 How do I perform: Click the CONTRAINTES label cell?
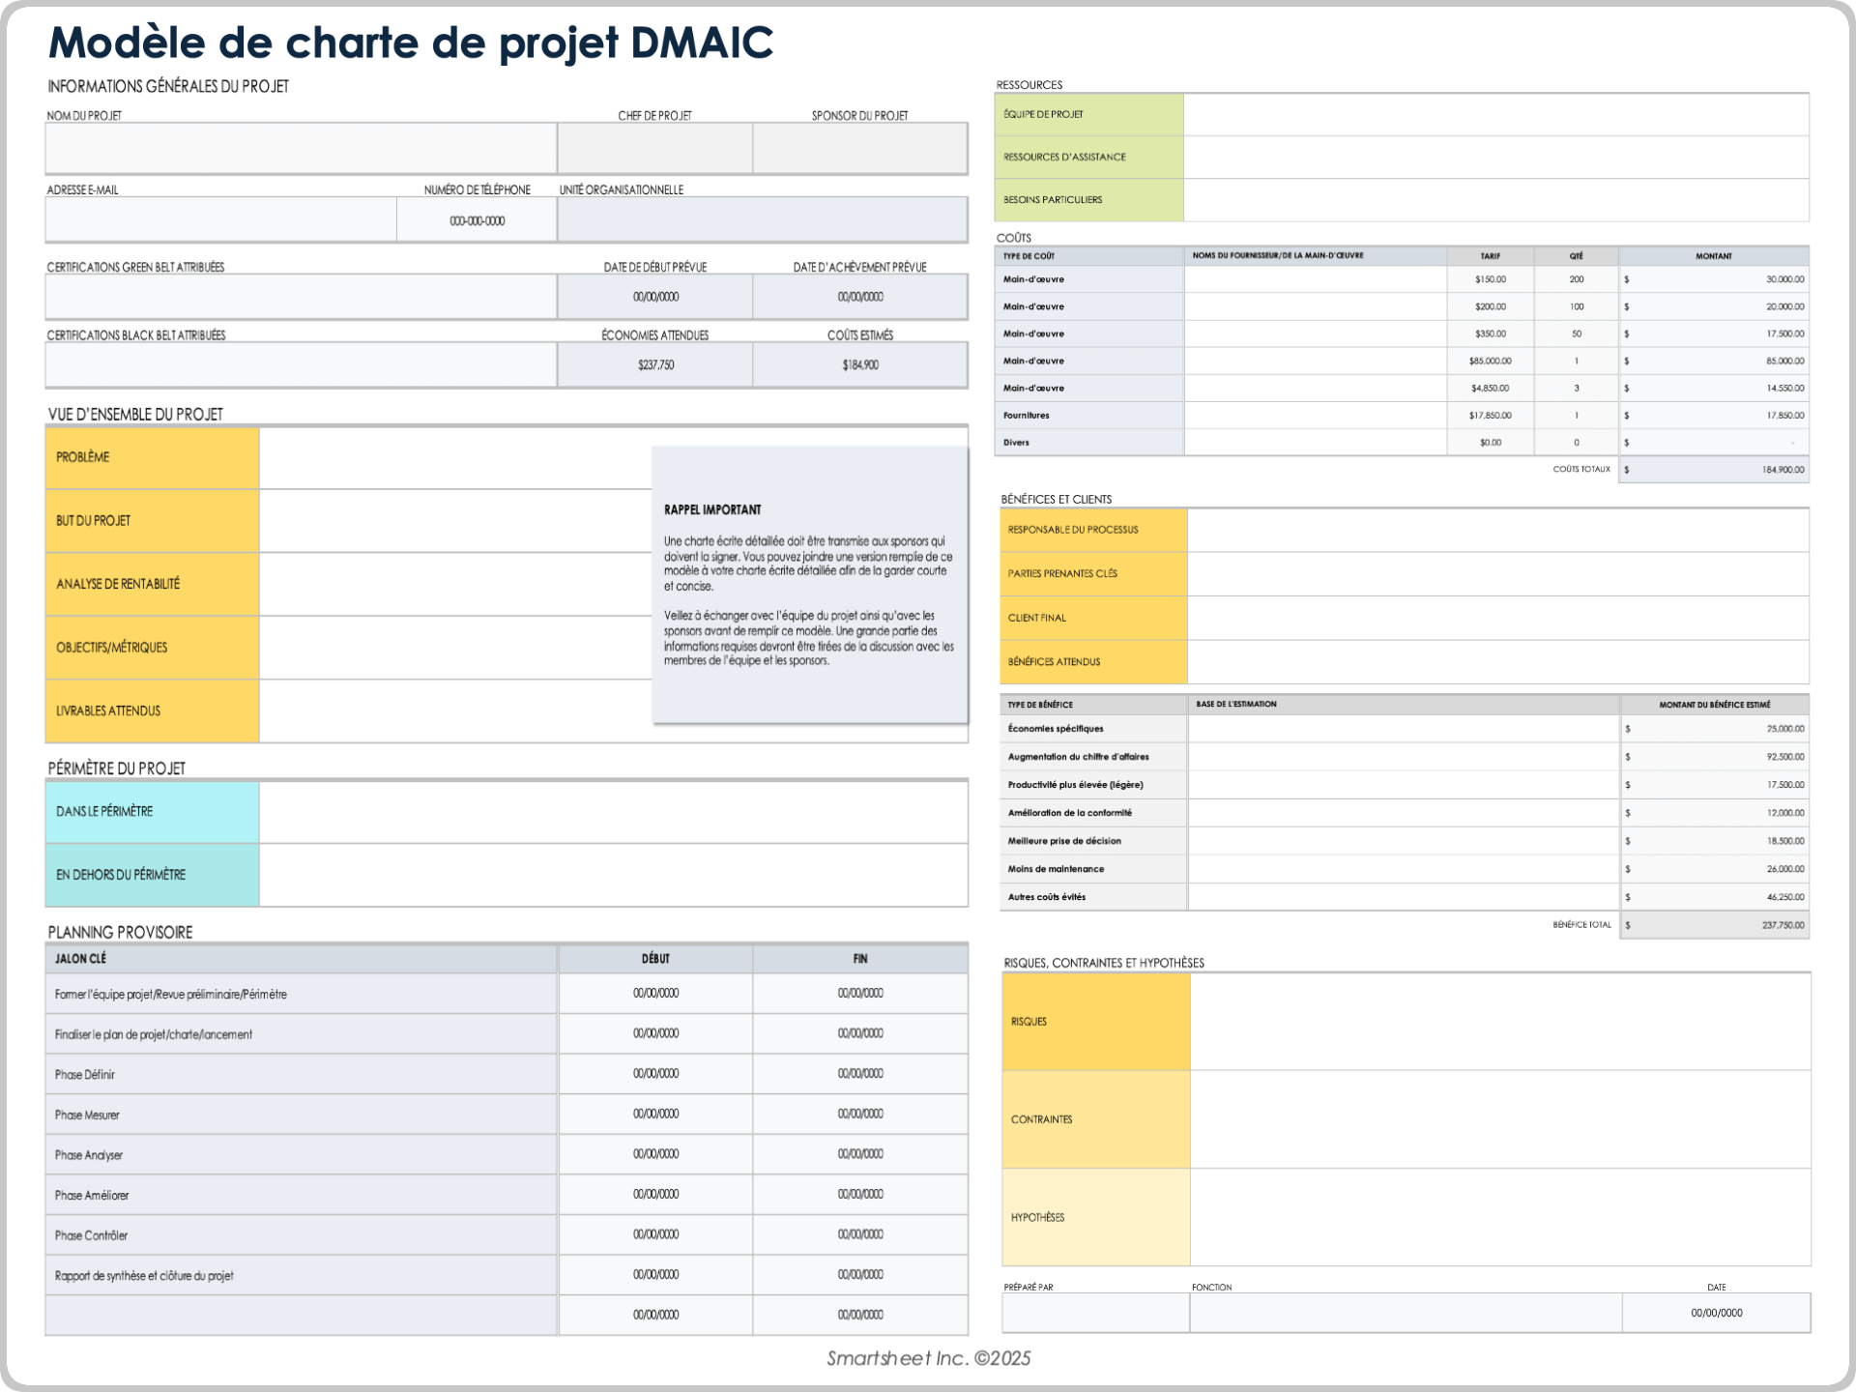pos(1096,1119)
